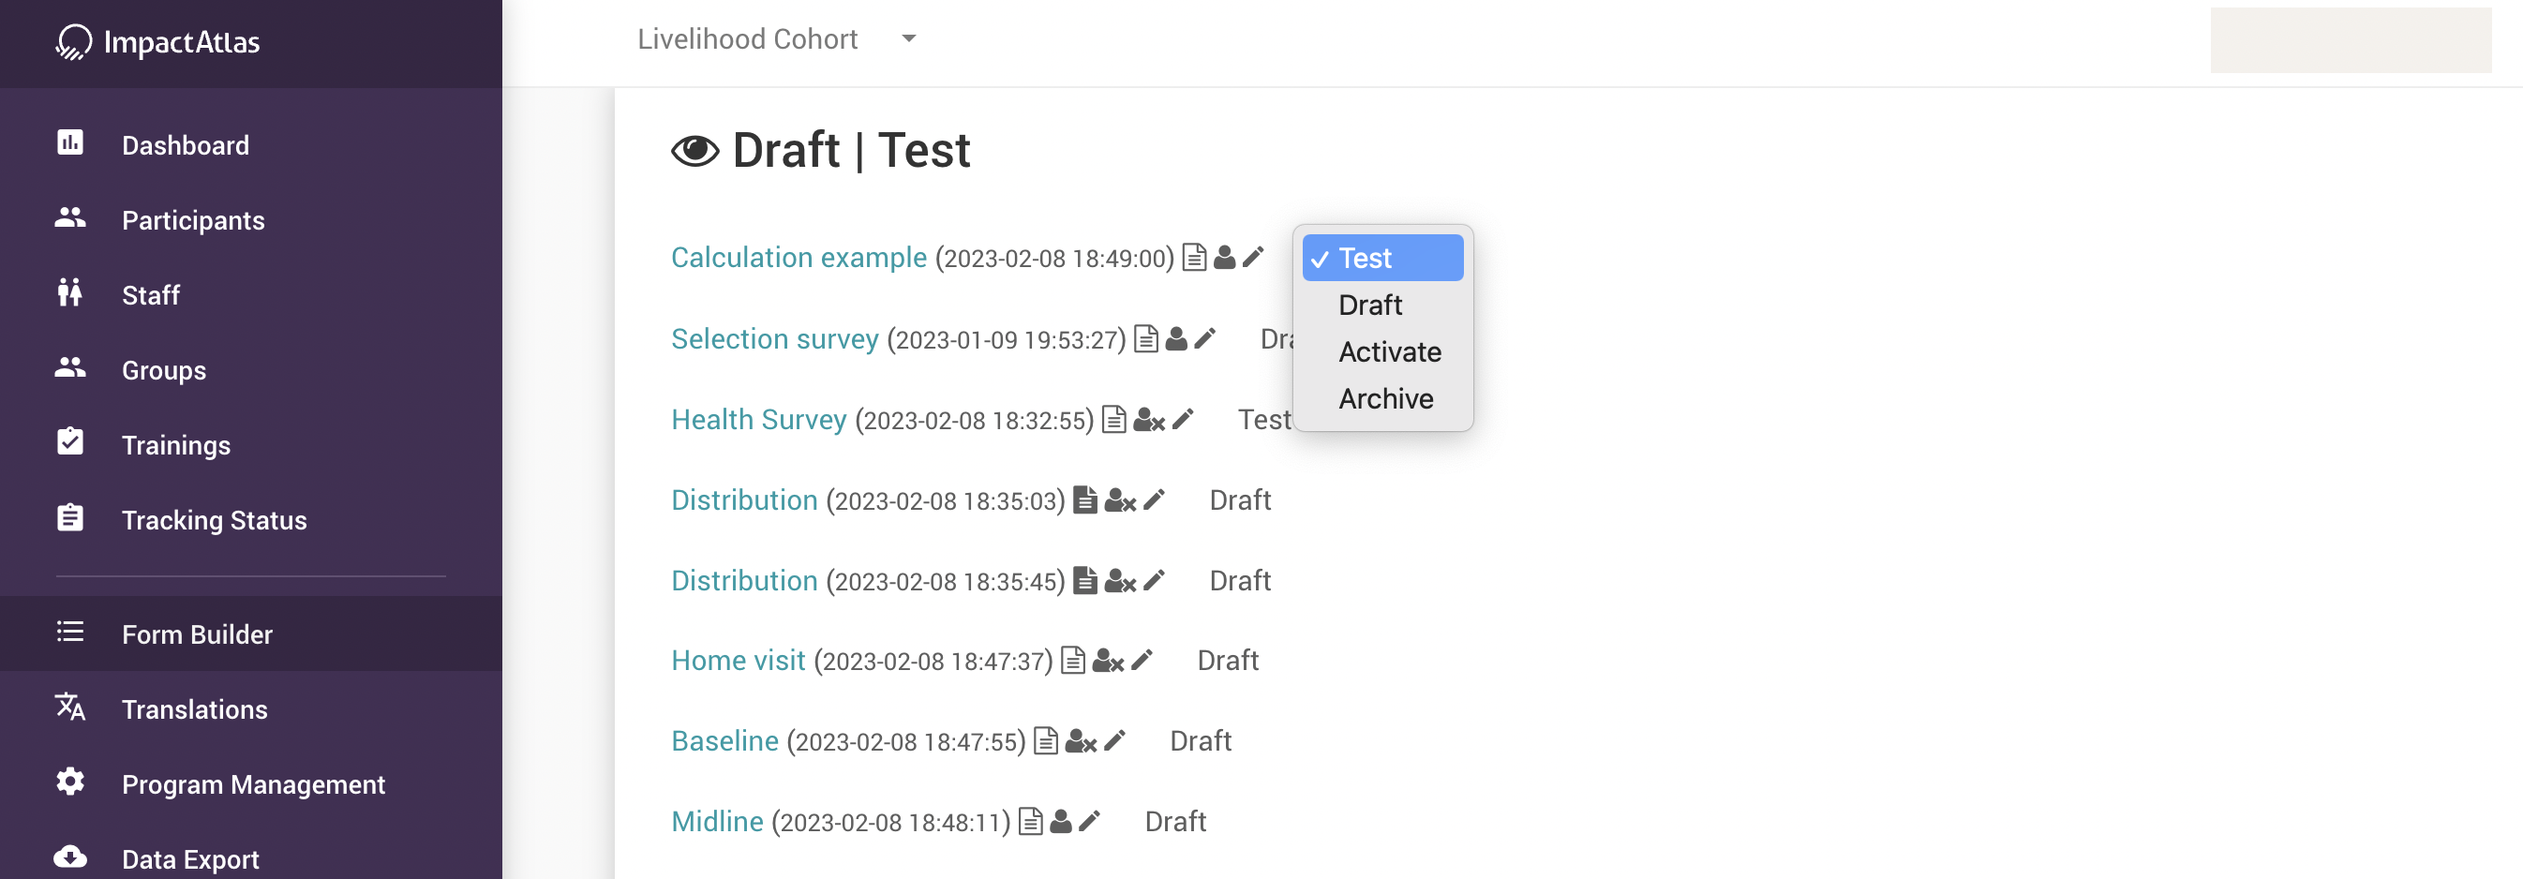
Task: Go to Tracking Status in sidebar
Action: pos(214,520)
